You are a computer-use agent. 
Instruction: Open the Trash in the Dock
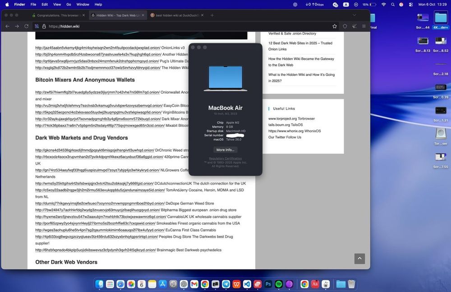(x=351, y=284)
